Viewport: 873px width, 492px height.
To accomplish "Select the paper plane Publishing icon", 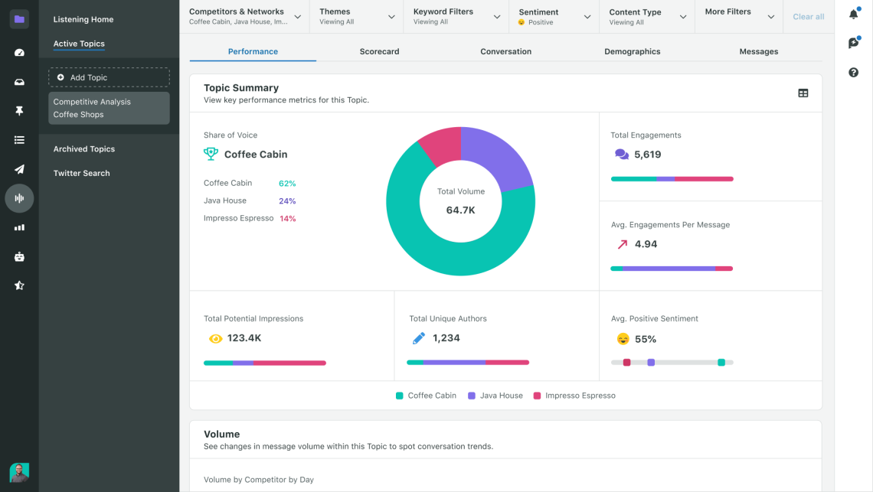I will [19, 169].
